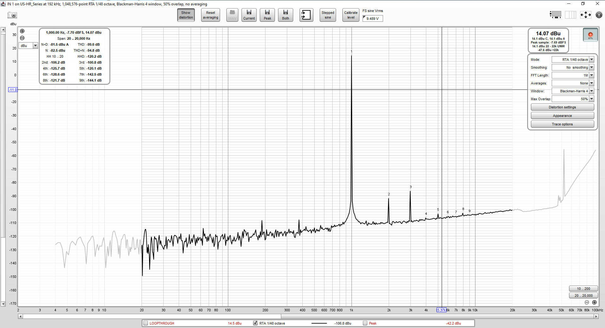Click Reset averaging button
Image resolution: width=605 pixels, height=328 pixels.
pyautogui.click(x=211, y=15)
